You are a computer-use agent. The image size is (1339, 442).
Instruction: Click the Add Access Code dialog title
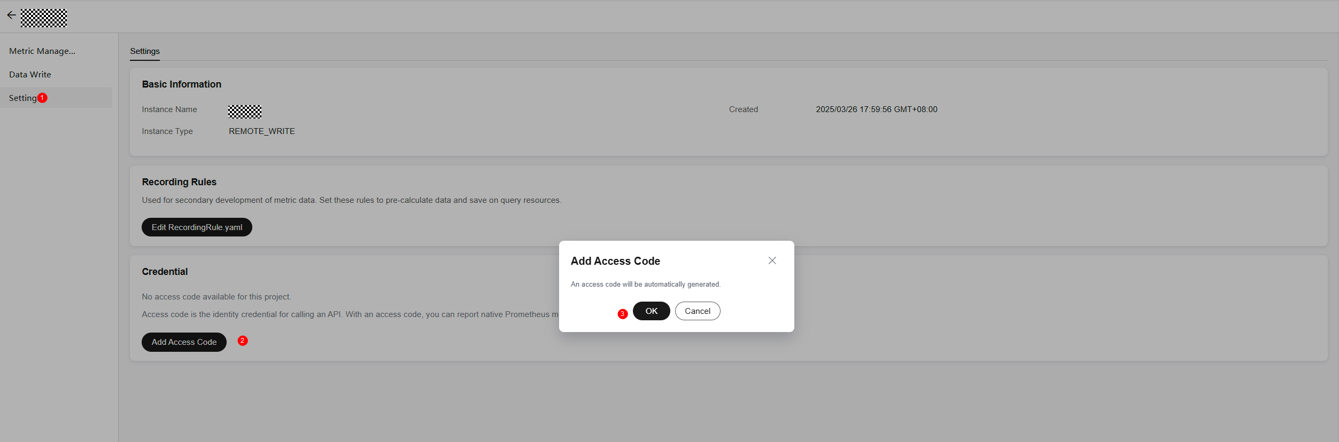[x=615, y=261]
